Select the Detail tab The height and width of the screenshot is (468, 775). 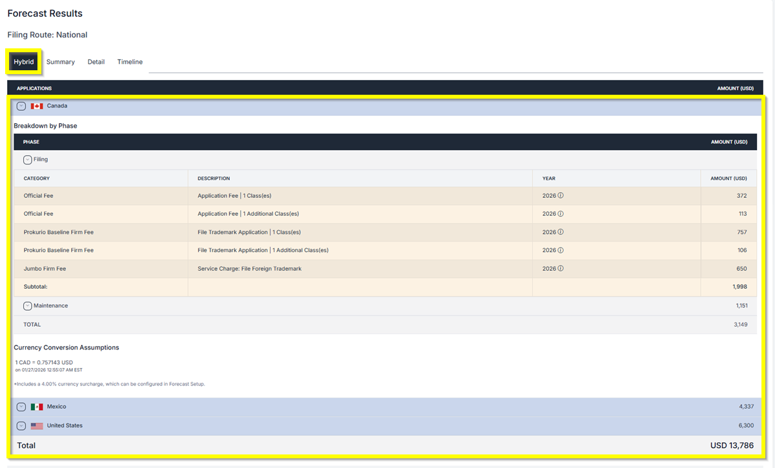coord(96,61)
